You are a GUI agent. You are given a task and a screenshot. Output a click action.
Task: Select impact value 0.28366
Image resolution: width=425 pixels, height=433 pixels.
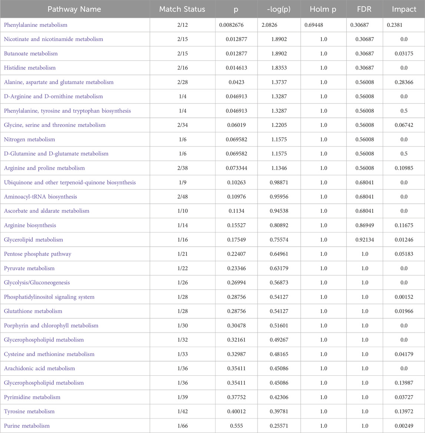click(404, 82)
